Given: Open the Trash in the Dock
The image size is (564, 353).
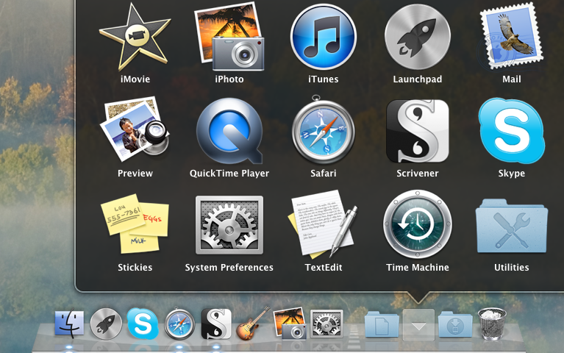Looking at the screenshot, I should click(490, 324).
